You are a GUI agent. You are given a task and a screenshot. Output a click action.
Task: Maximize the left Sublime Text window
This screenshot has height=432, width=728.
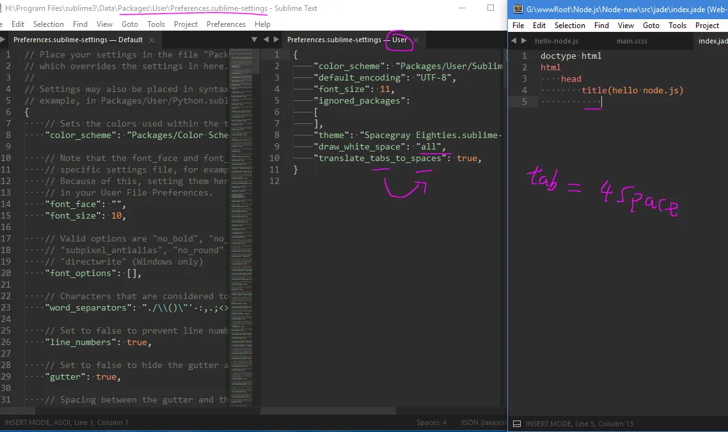point(490,8)
